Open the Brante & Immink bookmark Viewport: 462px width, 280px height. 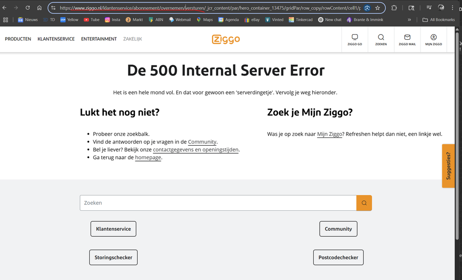(x=365, y=20)
